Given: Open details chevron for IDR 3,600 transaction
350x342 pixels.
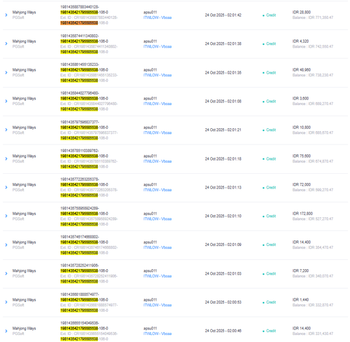Looking at the screenshot, I should coord(6,101).
